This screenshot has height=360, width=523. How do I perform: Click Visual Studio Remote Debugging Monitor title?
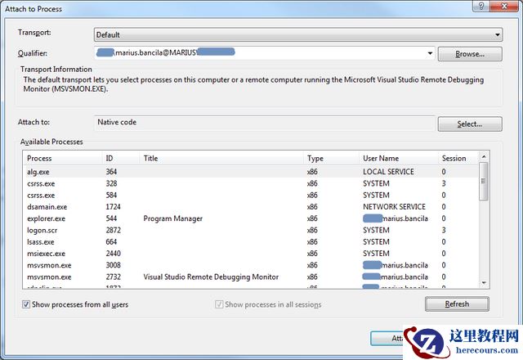[211, 277]
